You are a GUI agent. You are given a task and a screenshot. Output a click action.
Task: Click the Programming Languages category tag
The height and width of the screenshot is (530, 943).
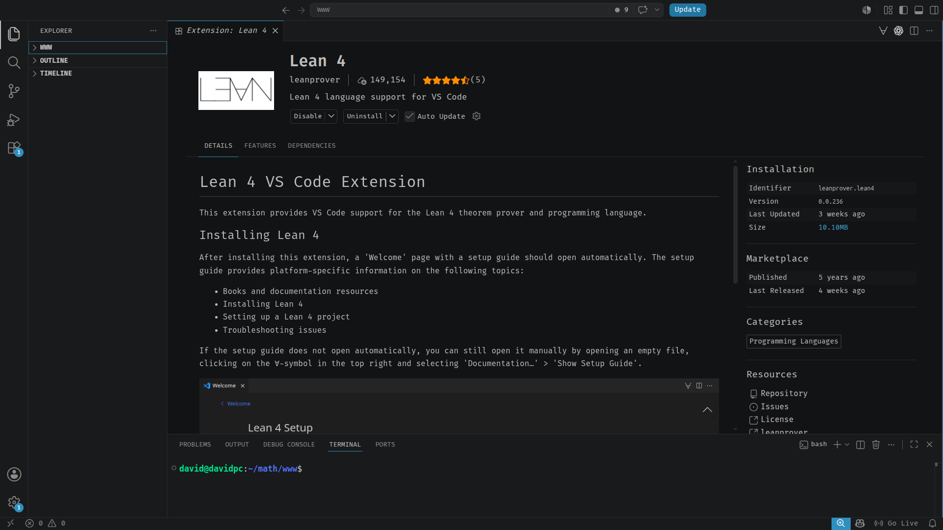(794, 342)
